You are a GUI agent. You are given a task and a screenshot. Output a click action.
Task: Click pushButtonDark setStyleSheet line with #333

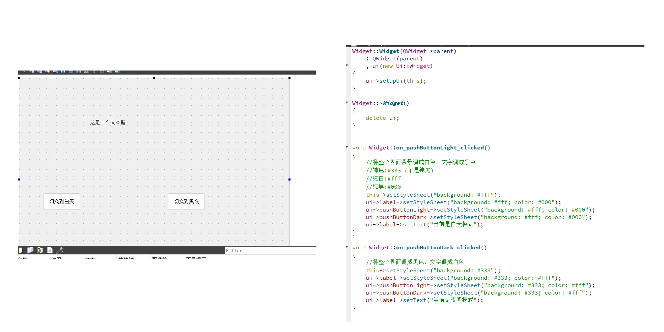coord(478,293)
